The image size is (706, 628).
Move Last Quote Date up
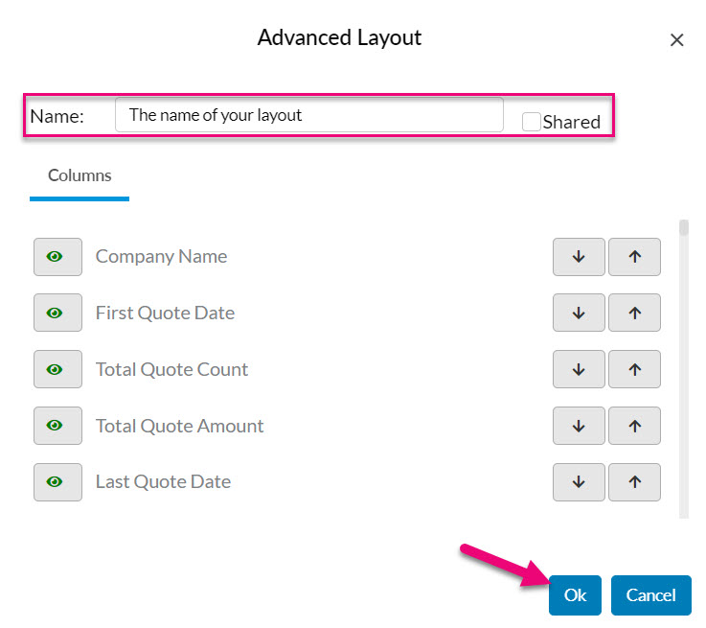634,482
